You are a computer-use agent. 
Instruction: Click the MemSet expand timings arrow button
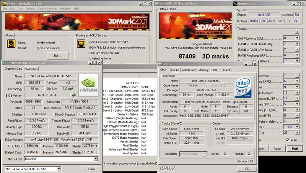(x=297, y=32)
